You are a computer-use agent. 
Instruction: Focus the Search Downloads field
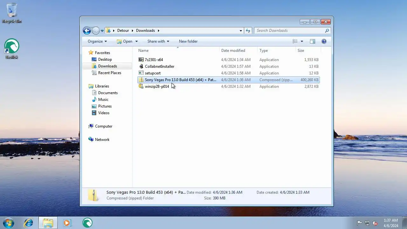tap(289, 31)
